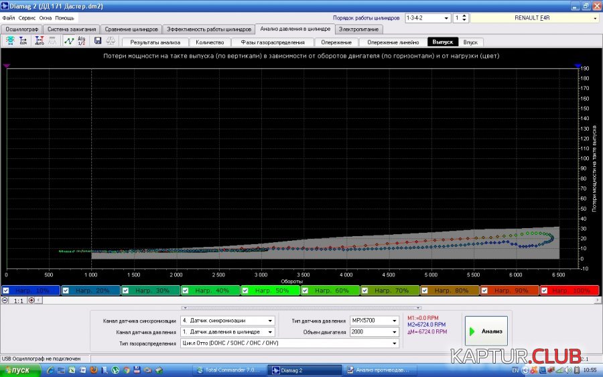603x377 pixels.
Task: Toggle the Нагр. 60% checkbox
Action: 305,290
